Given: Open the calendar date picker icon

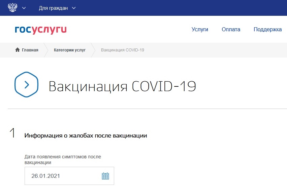Looking at the screenshot, I should [105, 176].
